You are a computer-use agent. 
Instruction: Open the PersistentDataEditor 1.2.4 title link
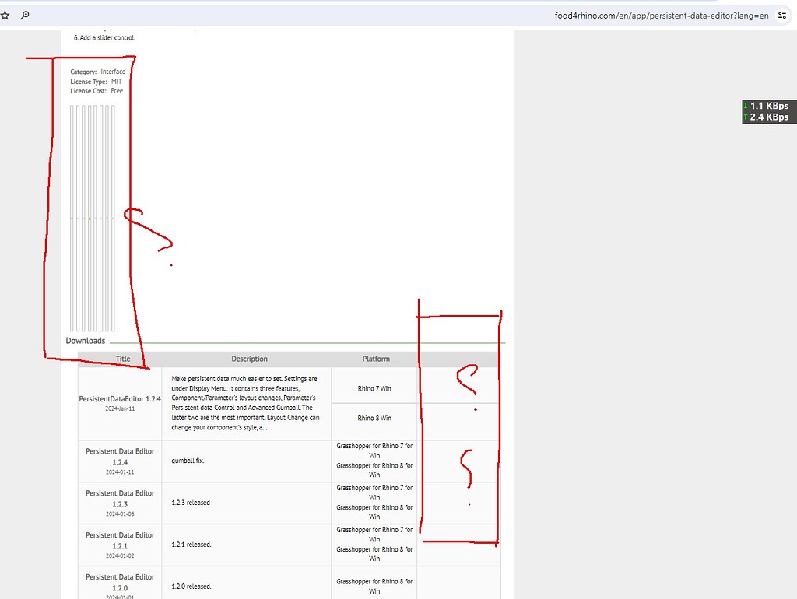[119, 398]
